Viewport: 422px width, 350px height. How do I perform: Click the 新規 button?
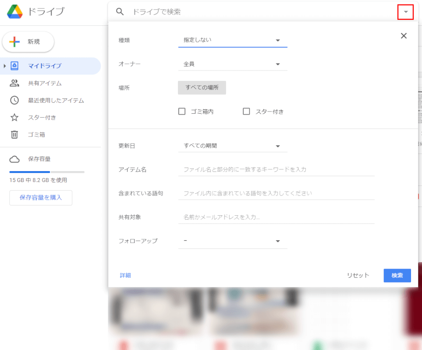click(x=28, y=42)
